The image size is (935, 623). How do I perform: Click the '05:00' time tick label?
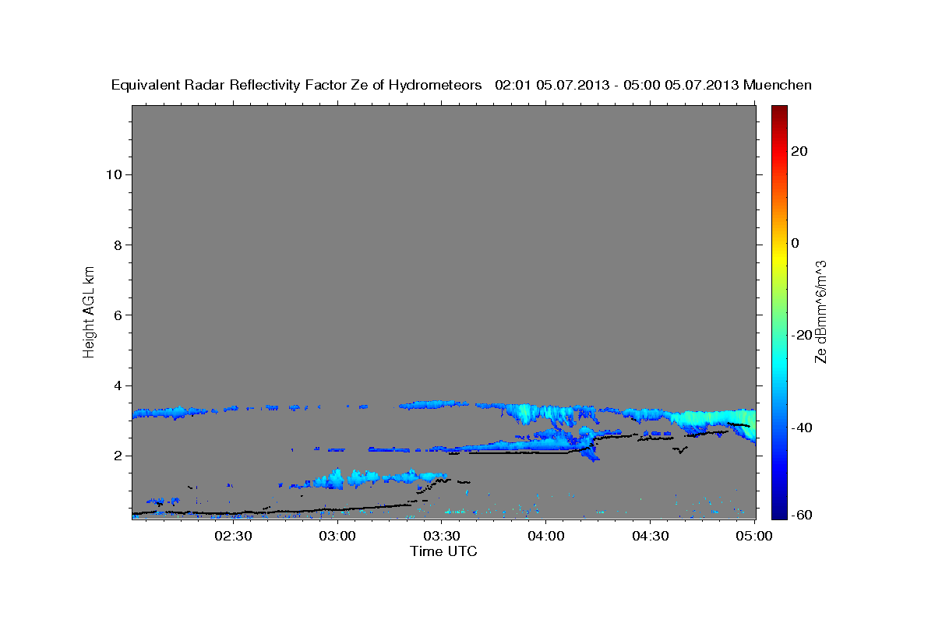coord(754,536)
